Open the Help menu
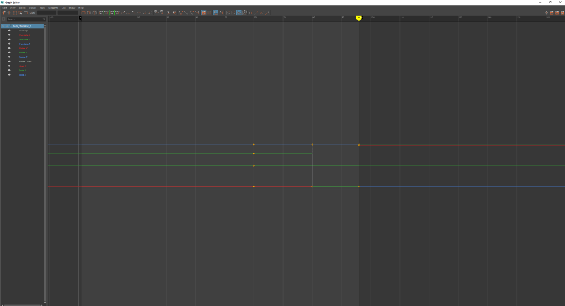The image size is (565, 306). pyautogui.click(x=81, y=8)
